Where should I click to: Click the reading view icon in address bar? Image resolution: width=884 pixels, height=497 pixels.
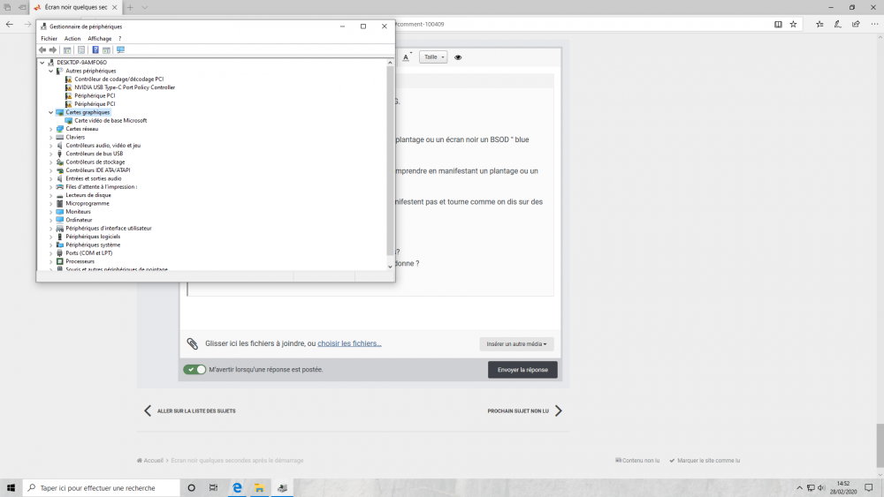click(x=778, y=24)
